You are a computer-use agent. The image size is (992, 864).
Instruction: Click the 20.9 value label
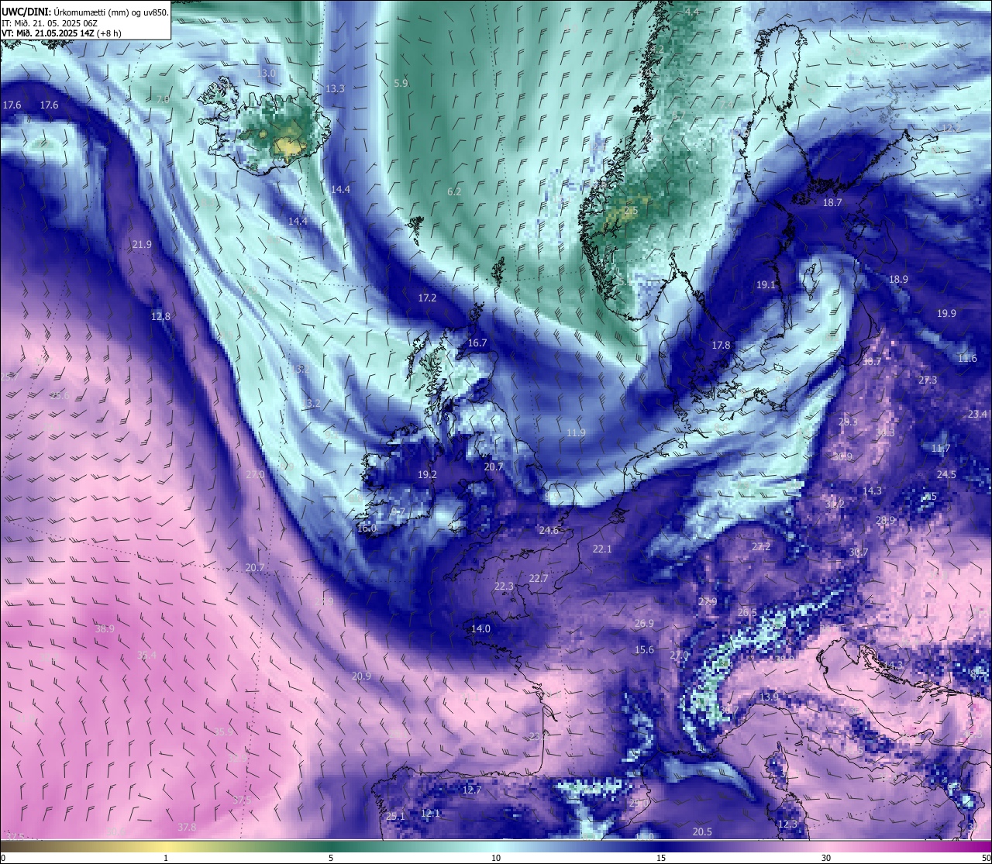[361, 676]
